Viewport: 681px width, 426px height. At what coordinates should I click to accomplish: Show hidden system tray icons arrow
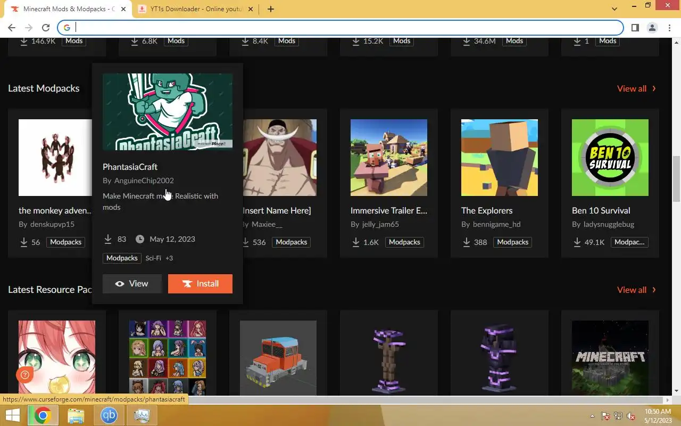pyautogui.click(x=592, y=416)
